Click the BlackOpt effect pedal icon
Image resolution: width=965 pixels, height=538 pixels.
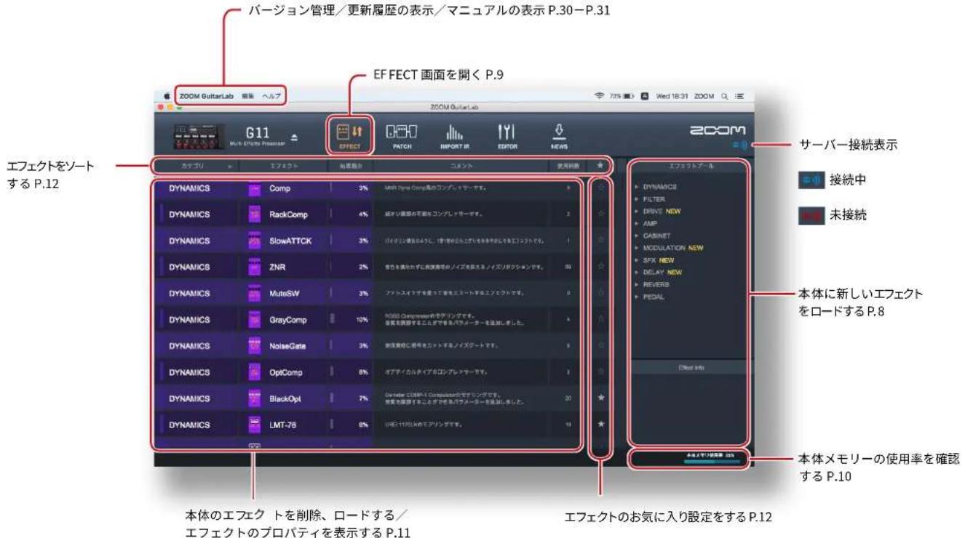coord(254,398)
